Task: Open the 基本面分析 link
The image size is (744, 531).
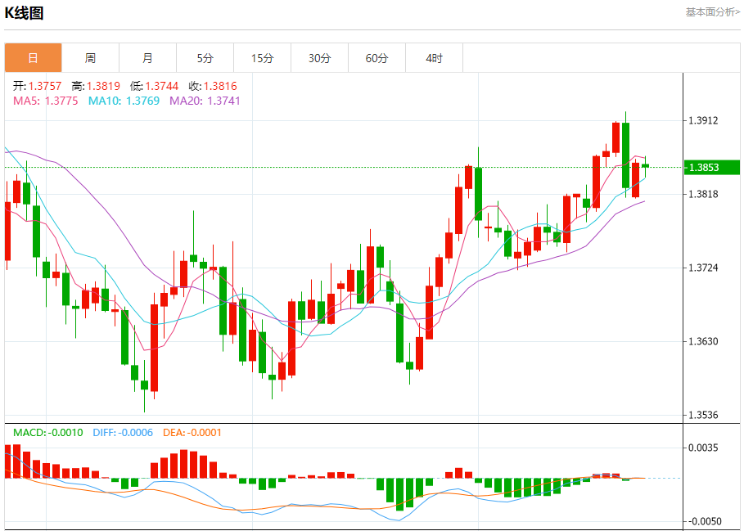Action: tap(712, 11)
